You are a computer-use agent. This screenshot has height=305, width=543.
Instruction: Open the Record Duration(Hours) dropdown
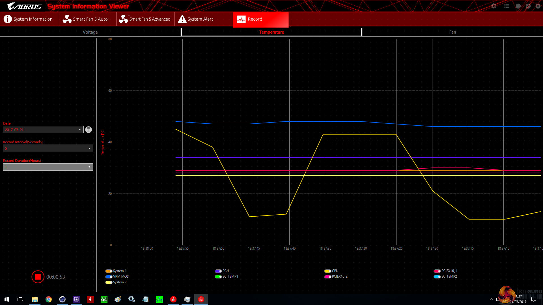pos(89,167)
